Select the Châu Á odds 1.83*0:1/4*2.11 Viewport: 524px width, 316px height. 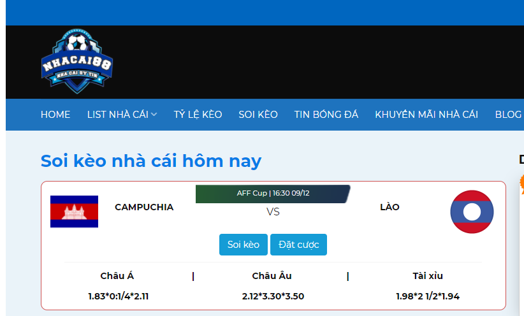(118, 296)
